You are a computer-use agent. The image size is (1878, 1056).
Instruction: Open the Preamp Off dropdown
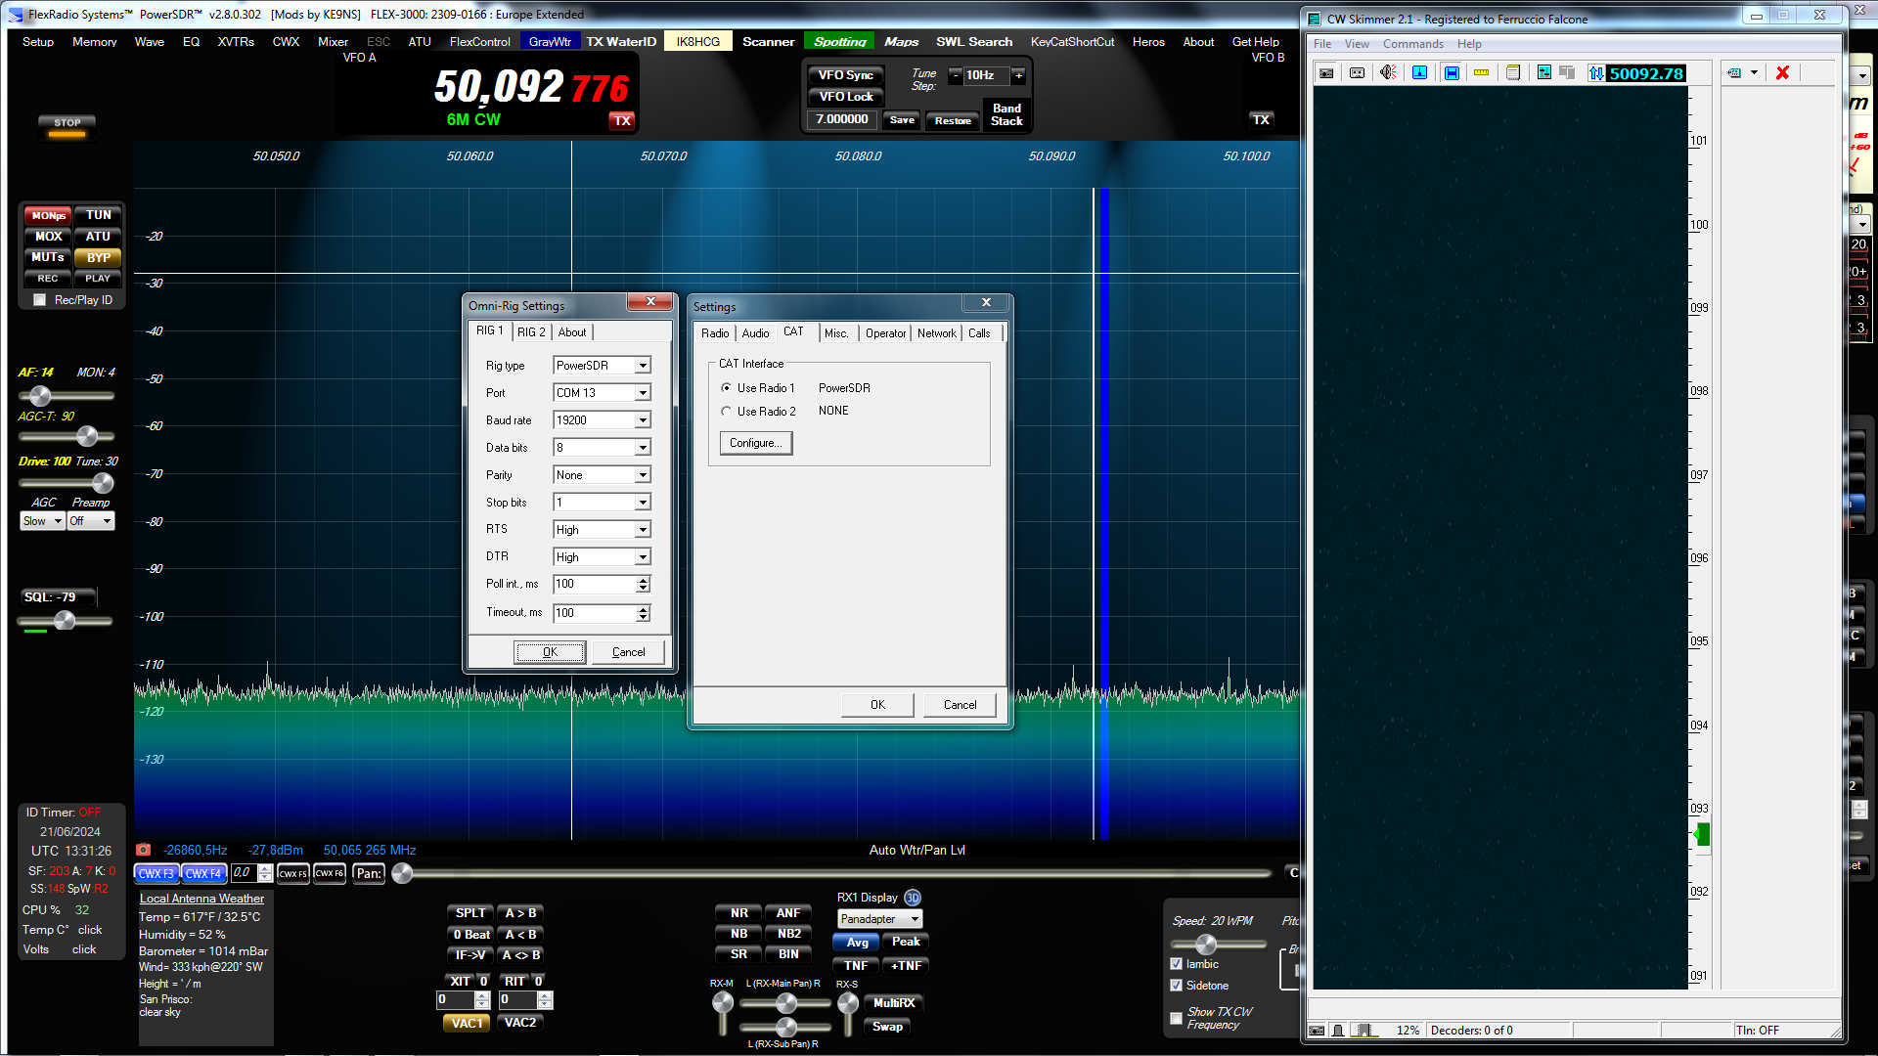coord(91,521)
